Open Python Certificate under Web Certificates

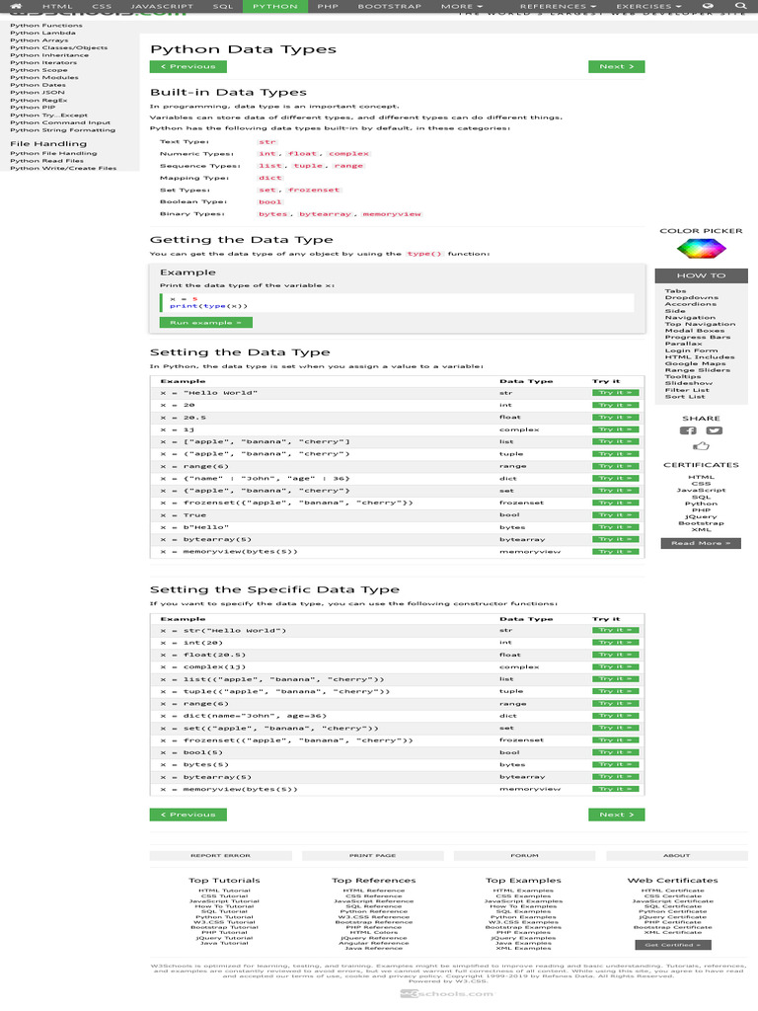point(672,911)
